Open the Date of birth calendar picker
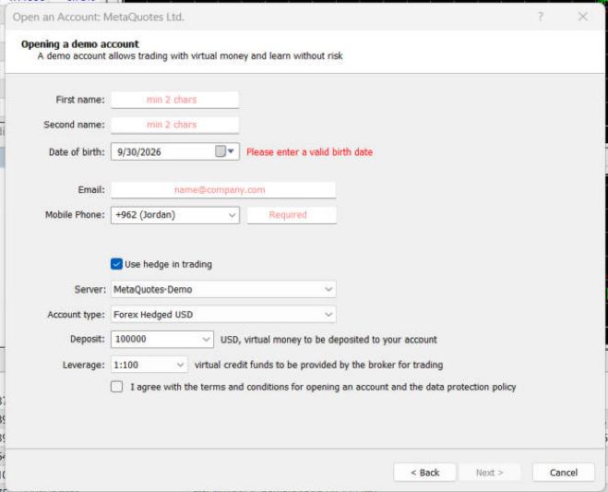The image size is (608, 492). (225, 151)
